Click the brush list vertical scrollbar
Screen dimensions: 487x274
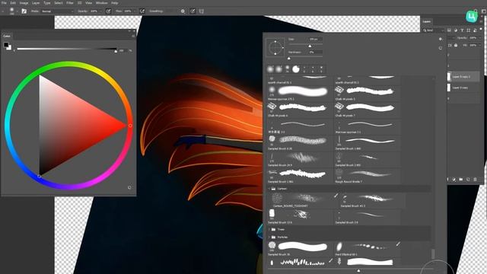[x=433, y=254]
